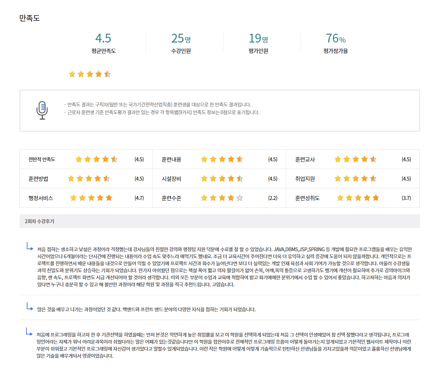Click the half star in the 취업지원 rating
The width and height of the screenshot is (432, 390).
(373, 179)
